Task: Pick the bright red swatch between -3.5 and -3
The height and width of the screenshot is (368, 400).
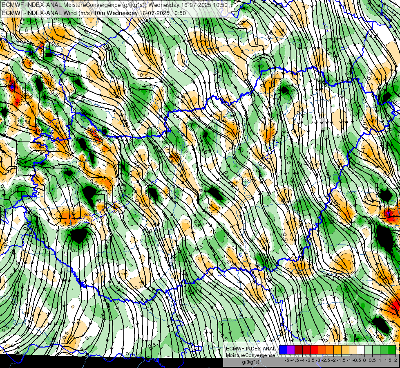Action: [x=314, y=350]
